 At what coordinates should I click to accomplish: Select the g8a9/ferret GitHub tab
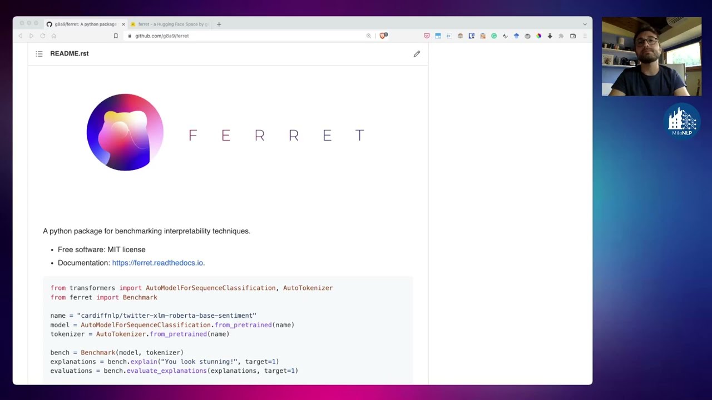click(x=83, y=24)
